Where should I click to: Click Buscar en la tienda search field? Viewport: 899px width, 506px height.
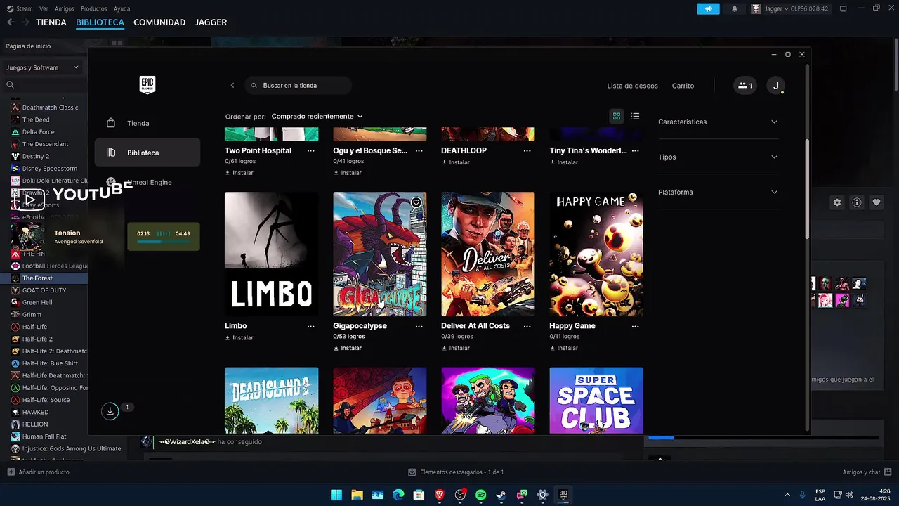tap(298, 86)
